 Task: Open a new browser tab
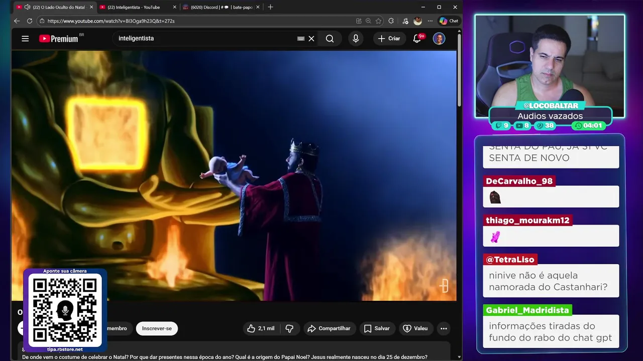click(x=270, y=7)
